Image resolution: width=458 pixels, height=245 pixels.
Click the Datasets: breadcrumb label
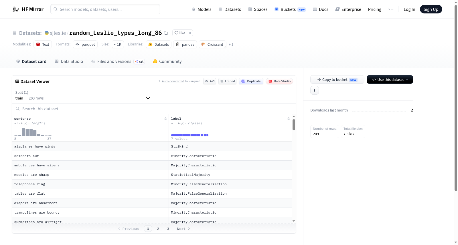point(30,33)
